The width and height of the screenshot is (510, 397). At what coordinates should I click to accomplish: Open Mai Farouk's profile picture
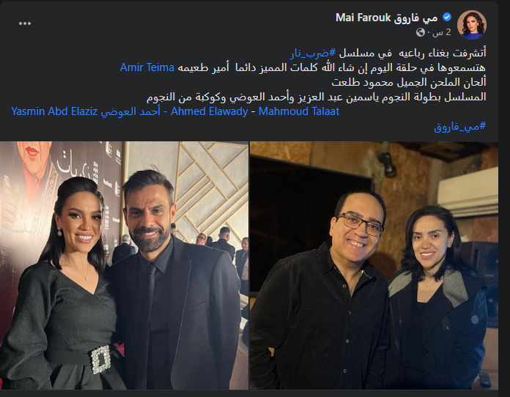[472, 25]
